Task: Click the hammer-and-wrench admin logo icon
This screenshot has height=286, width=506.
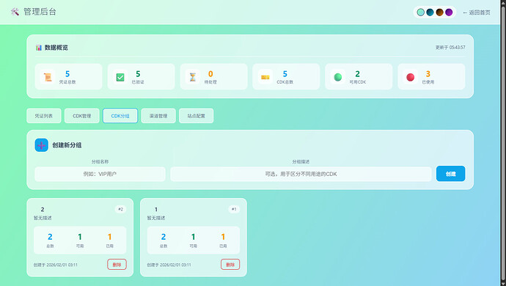Action: pos(15,12)
